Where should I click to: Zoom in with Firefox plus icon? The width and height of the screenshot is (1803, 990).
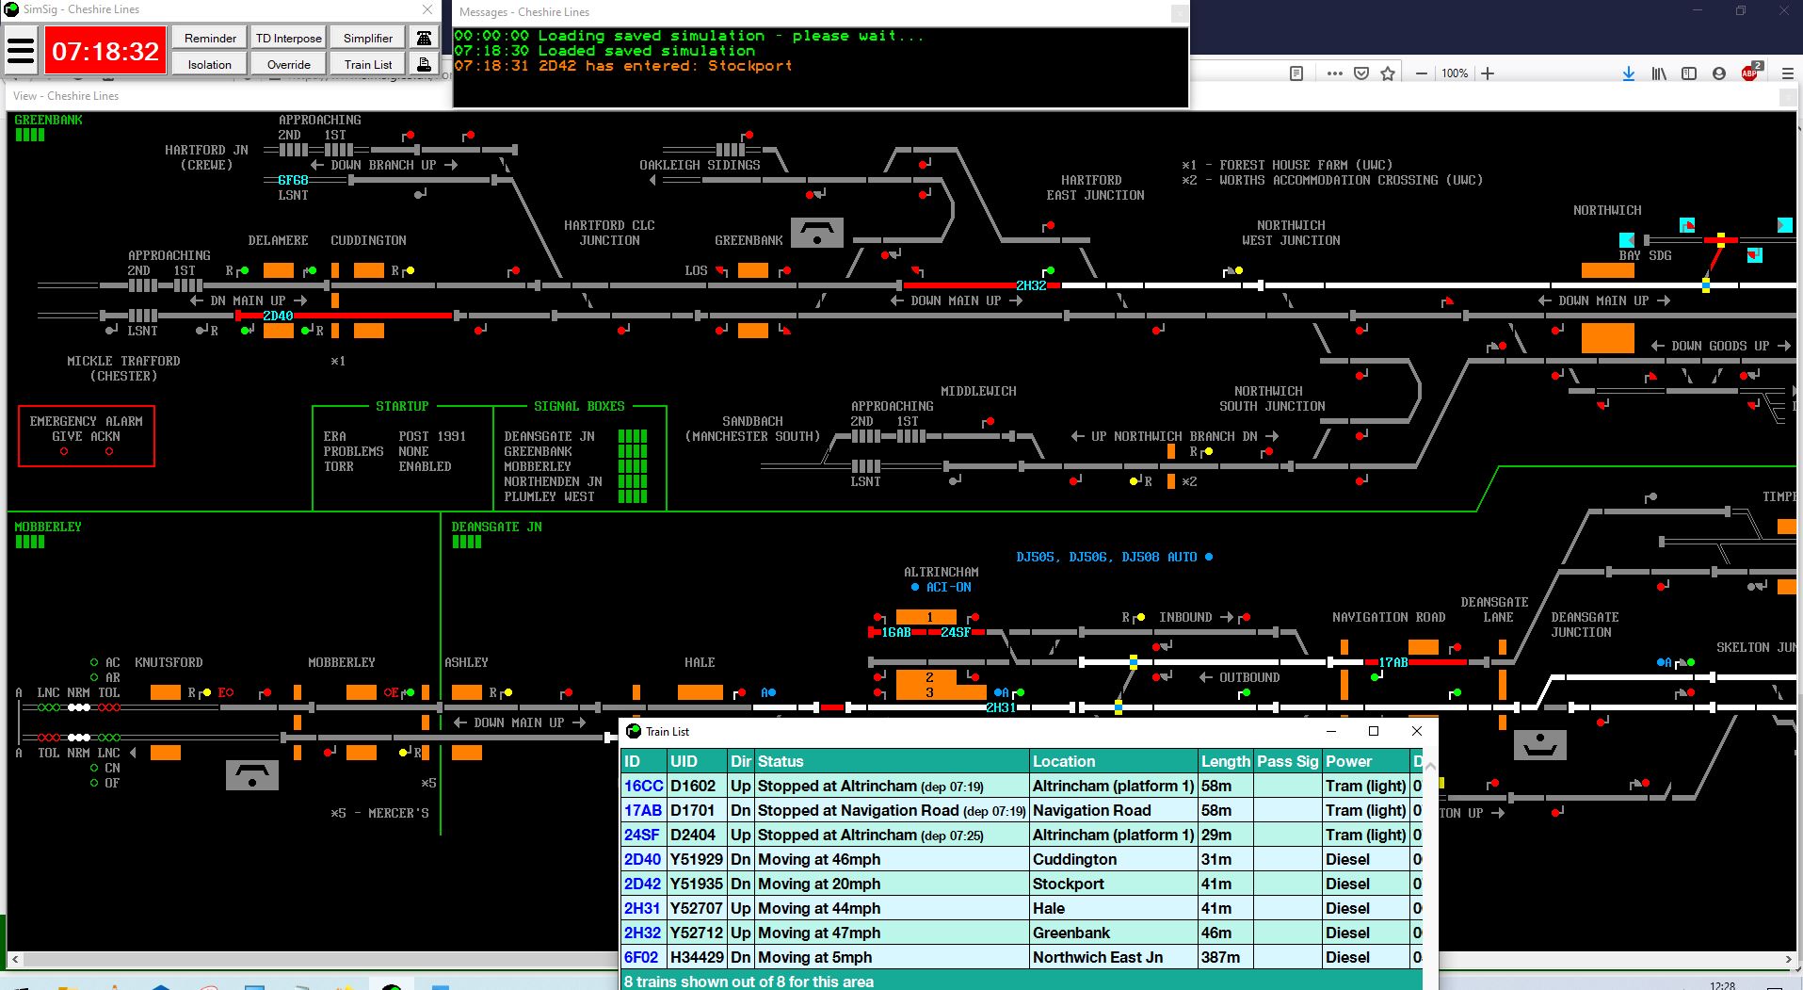[1488, 73]
